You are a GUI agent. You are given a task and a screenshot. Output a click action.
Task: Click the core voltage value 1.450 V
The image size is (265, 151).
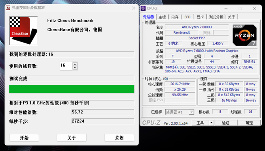pyautogui.click(x=218, y=43)
